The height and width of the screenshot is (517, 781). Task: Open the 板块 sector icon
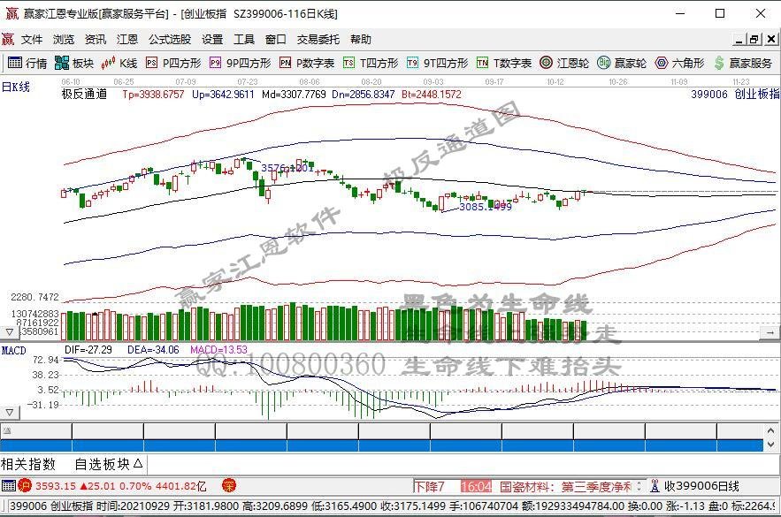click(x=74, y=64)
